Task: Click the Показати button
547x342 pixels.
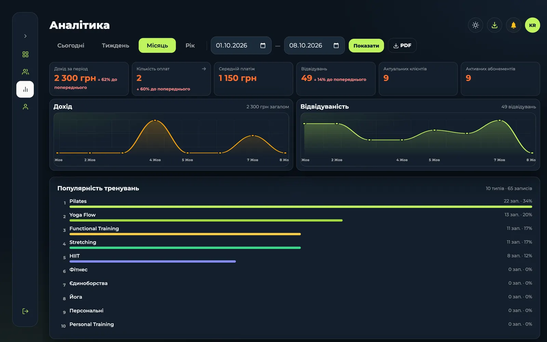Action: click(366, 45)
